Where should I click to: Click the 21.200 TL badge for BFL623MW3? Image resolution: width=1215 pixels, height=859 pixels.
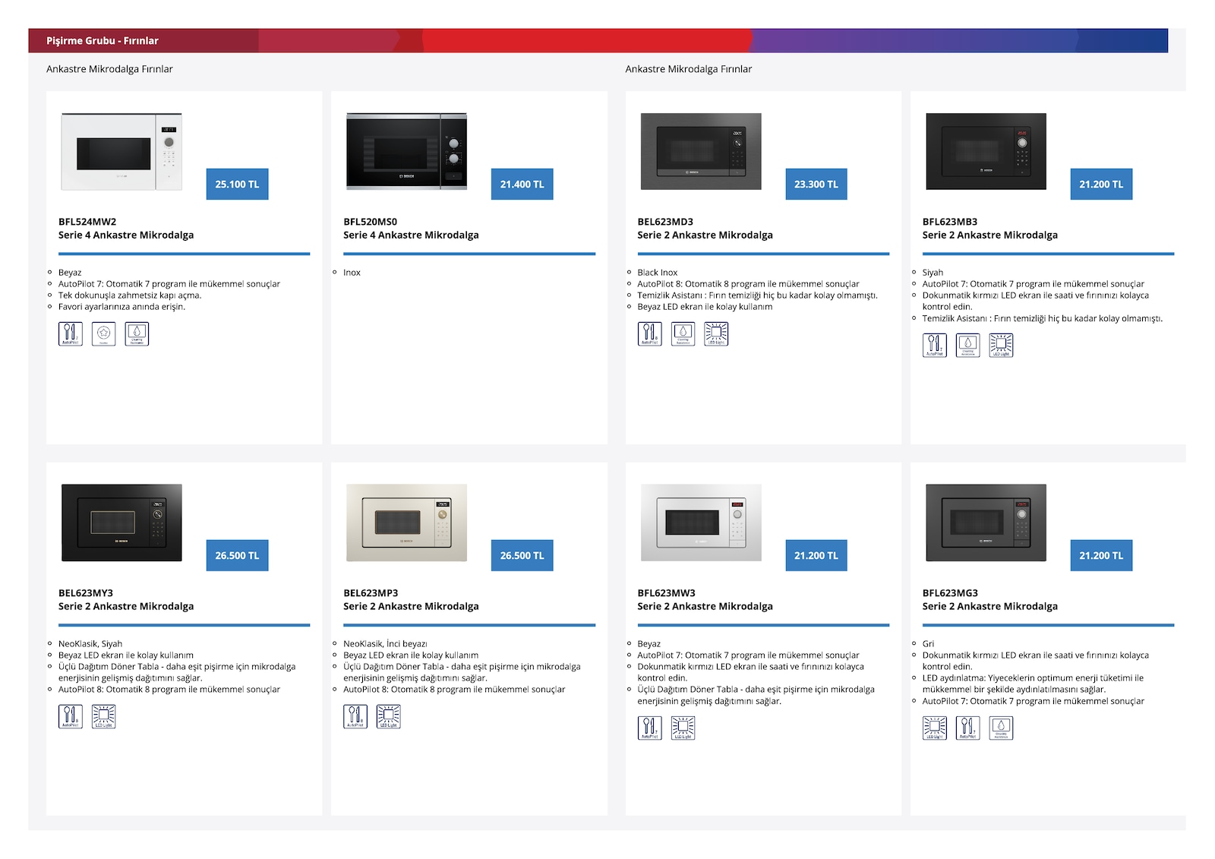coord(816,556)
